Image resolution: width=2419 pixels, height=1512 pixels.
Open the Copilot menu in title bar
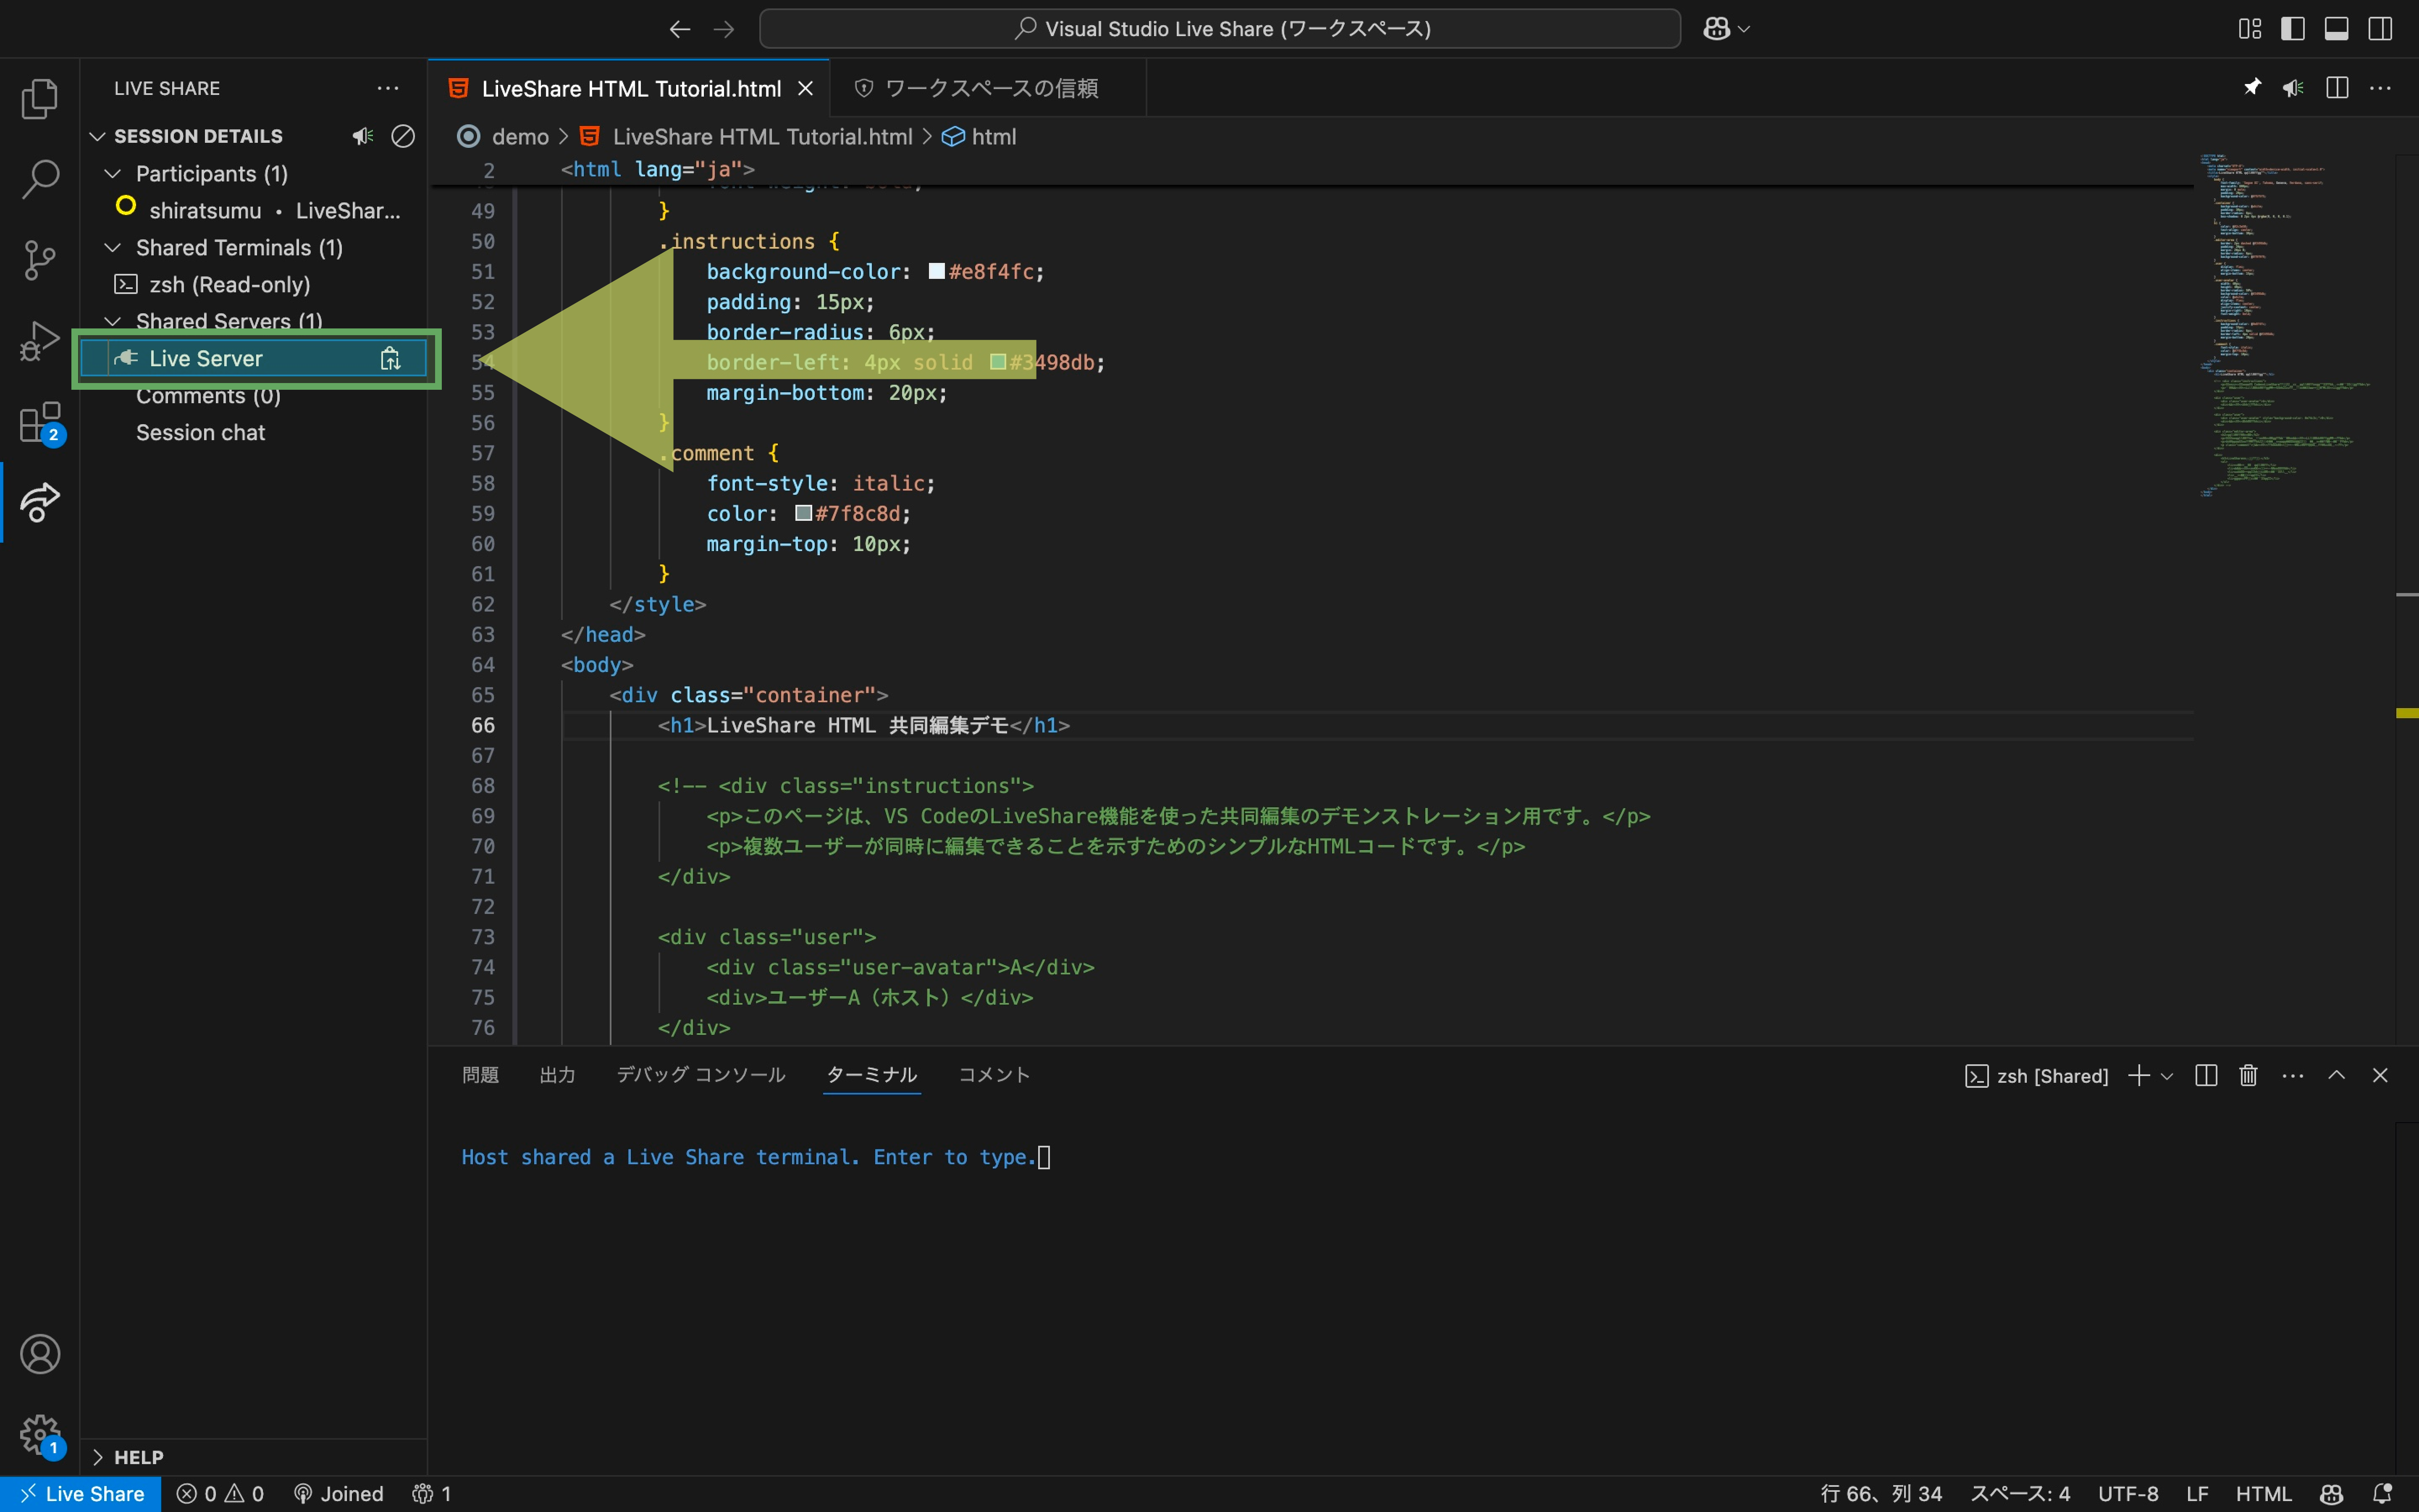[x=1726, y=29]
